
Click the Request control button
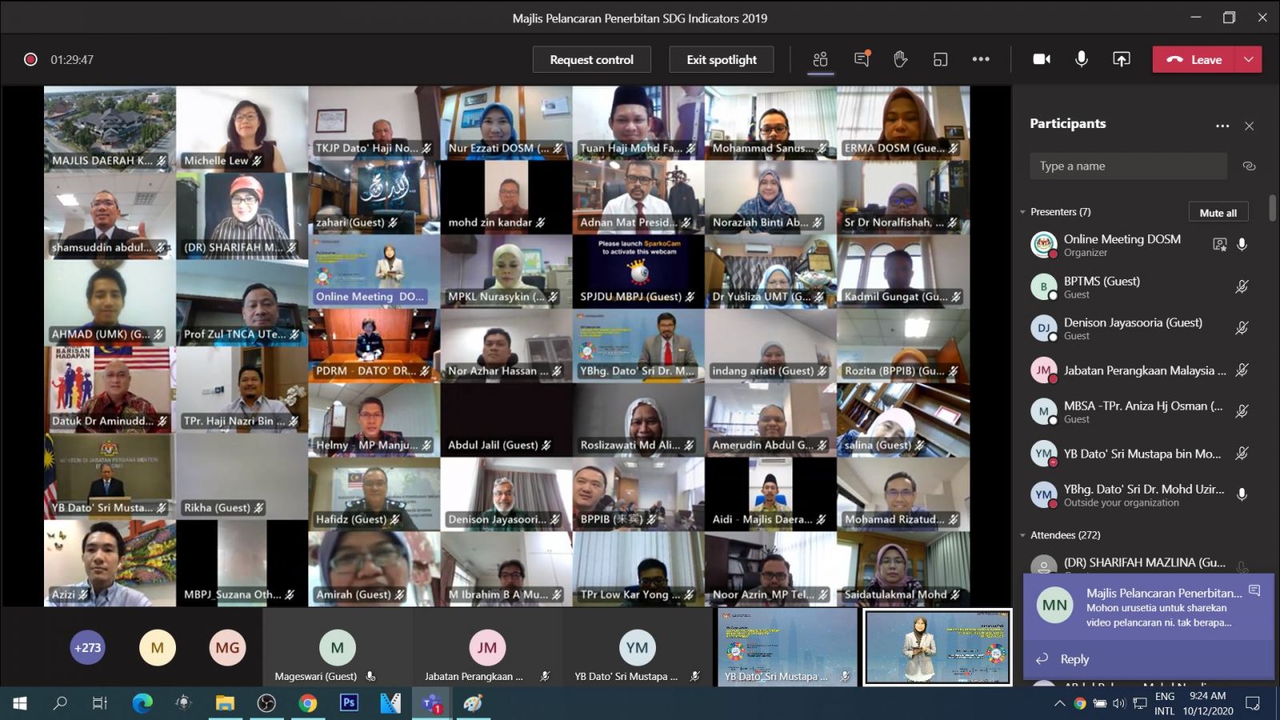[591, 59]
